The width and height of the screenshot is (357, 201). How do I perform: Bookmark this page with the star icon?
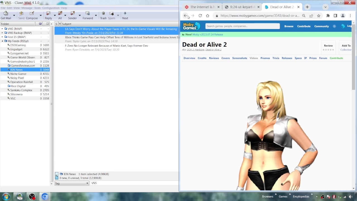click(319, 16)
